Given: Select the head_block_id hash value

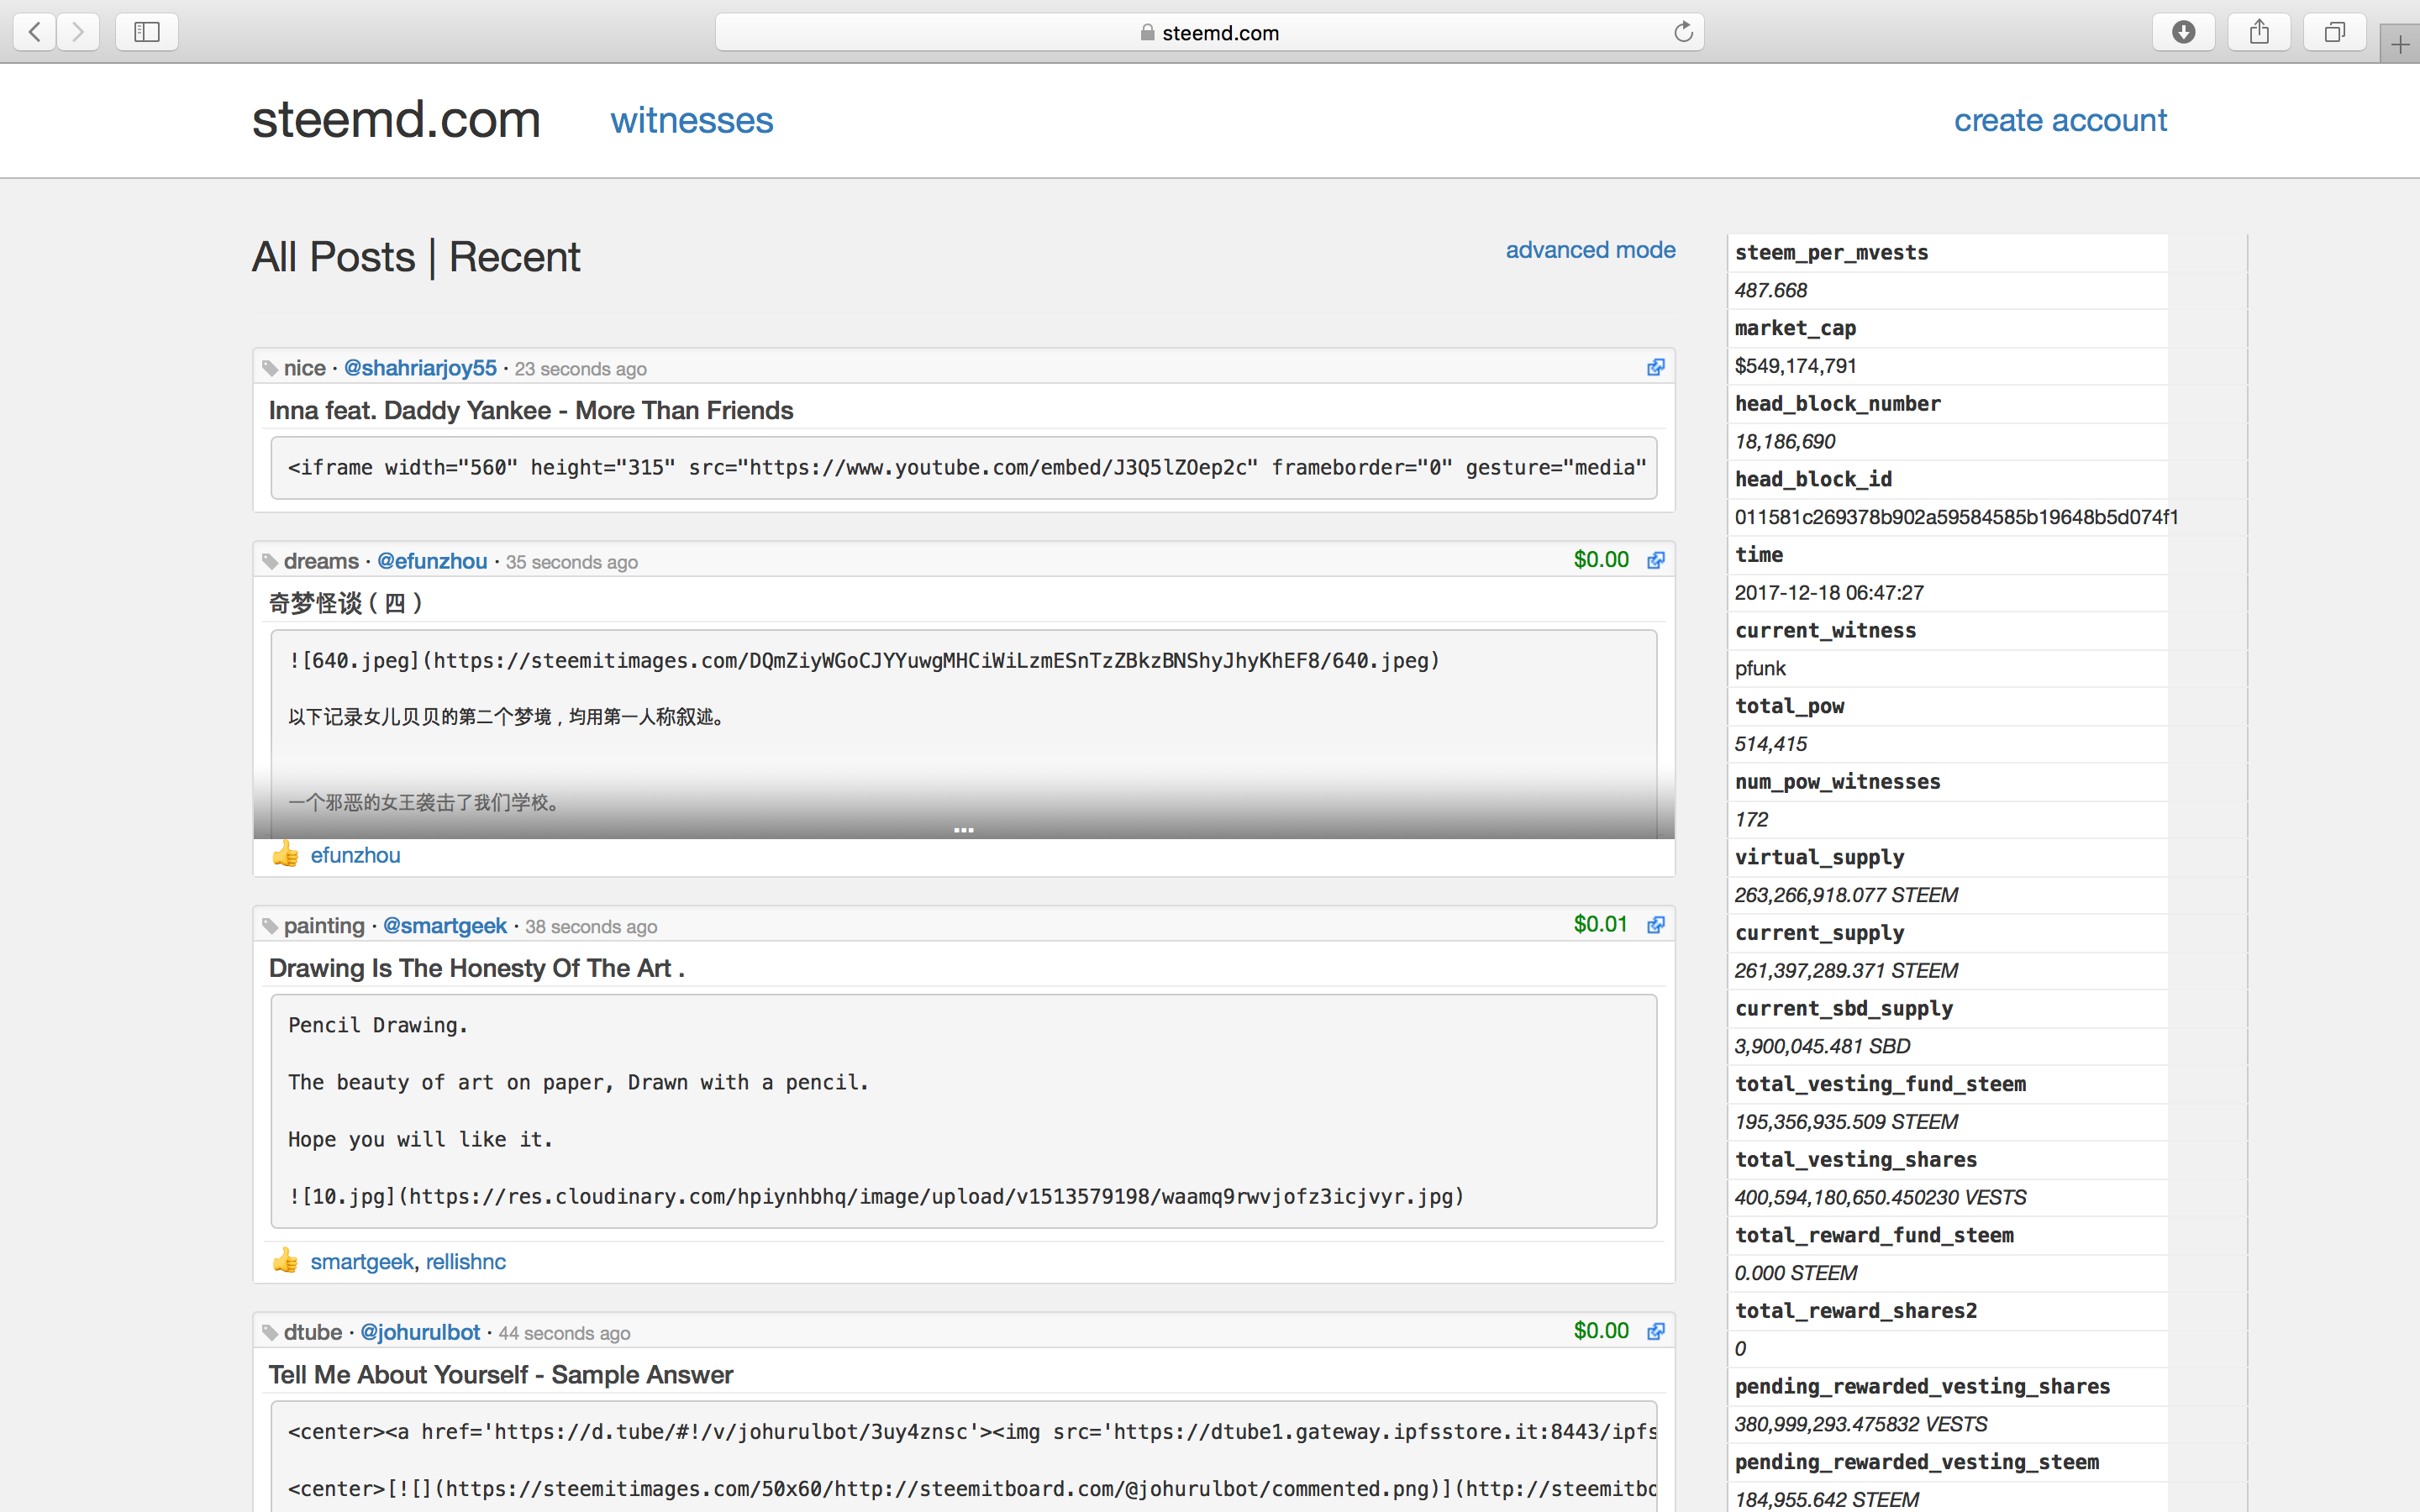Looking at the screenshot, I should coord(1956,517).
